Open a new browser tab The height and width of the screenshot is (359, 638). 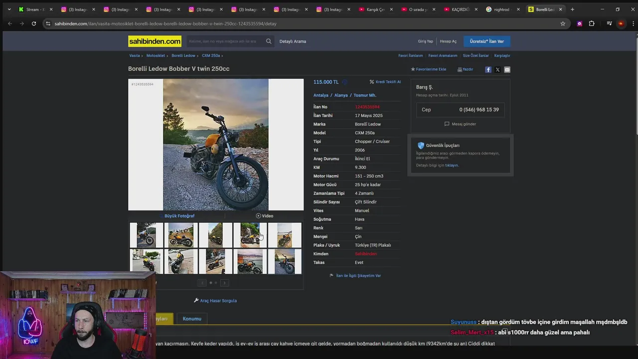(x=572, y=9)
